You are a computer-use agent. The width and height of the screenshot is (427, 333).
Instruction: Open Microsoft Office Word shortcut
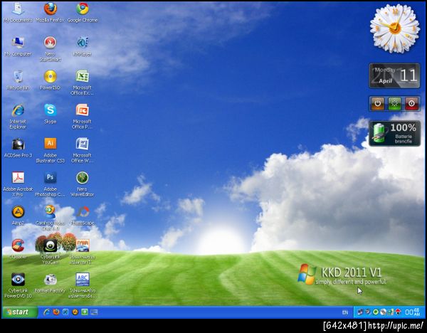(83, 150)
